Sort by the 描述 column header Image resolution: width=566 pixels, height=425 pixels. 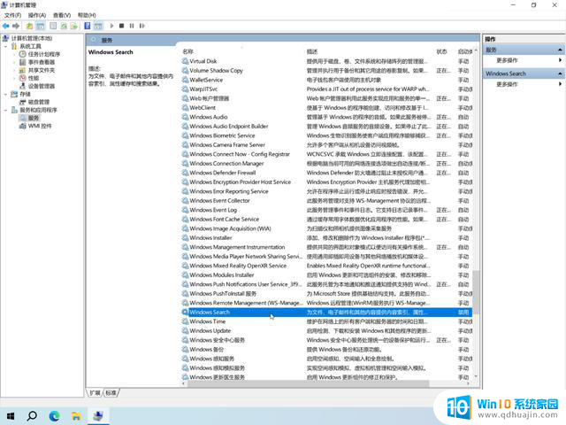pos(312,51)
